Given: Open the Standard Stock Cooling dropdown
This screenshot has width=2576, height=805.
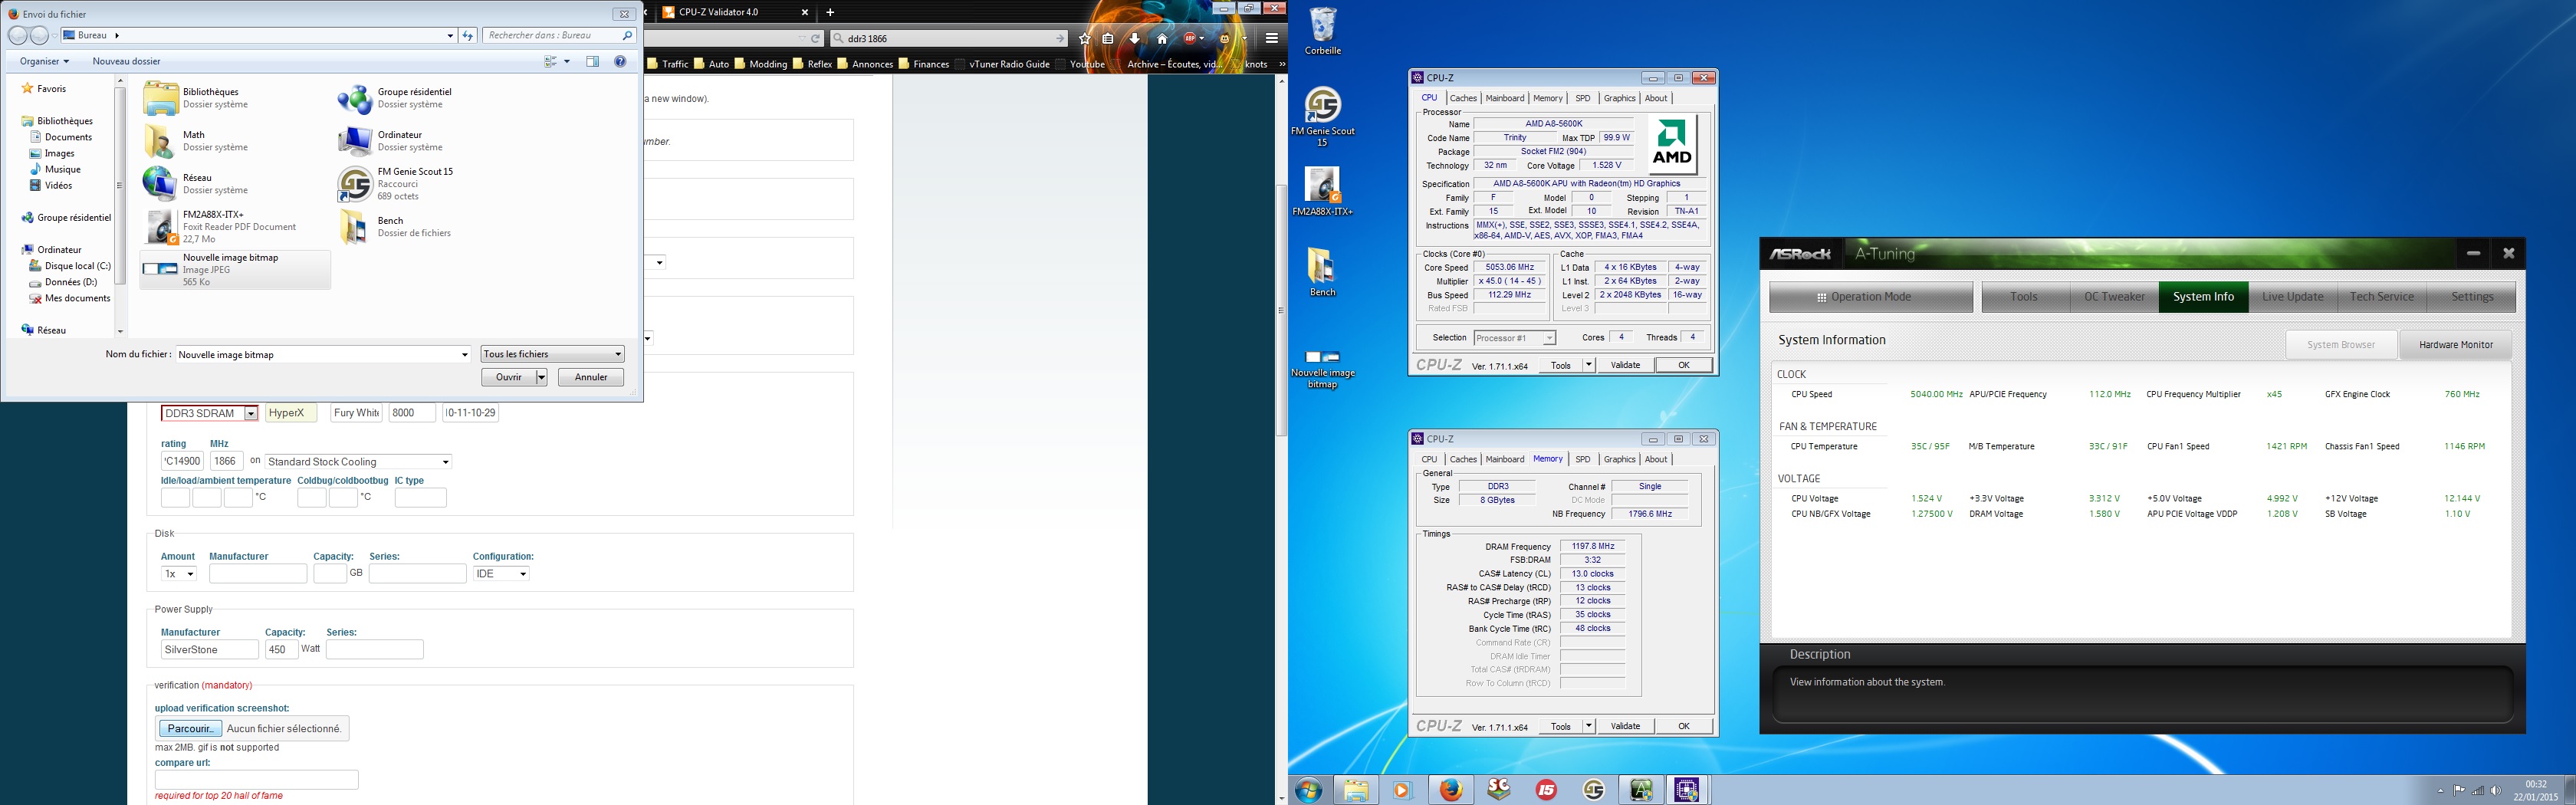Looking at the screenshot, I should click(x=359, y=462).
